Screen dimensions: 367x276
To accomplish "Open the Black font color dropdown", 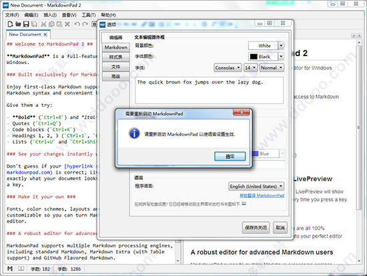I will [281, 56].
